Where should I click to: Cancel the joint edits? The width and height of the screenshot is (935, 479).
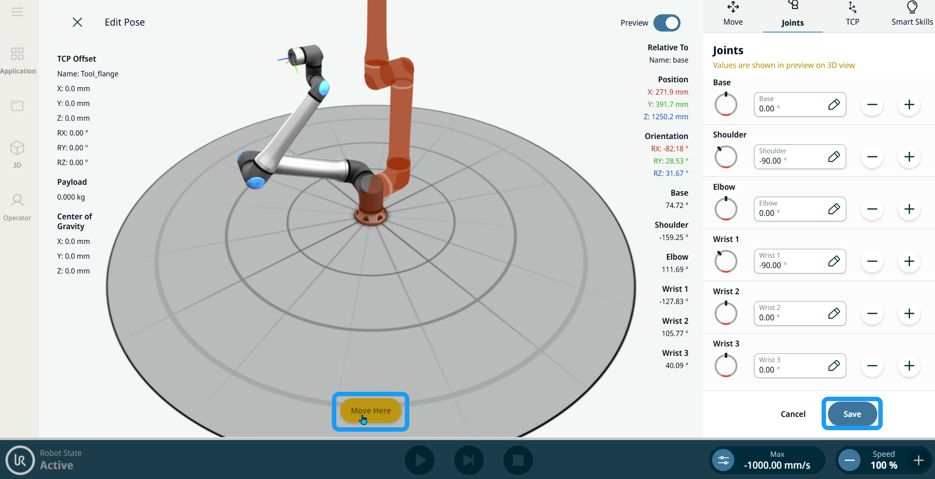[x=793, y=414]
